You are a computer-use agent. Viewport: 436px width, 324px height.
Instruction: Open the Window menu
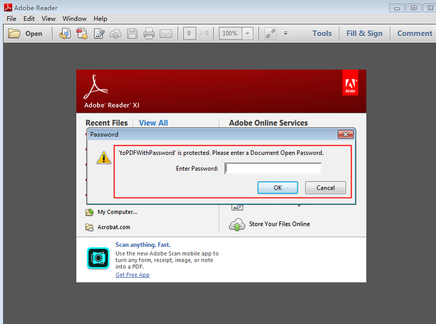pos(74,18)
